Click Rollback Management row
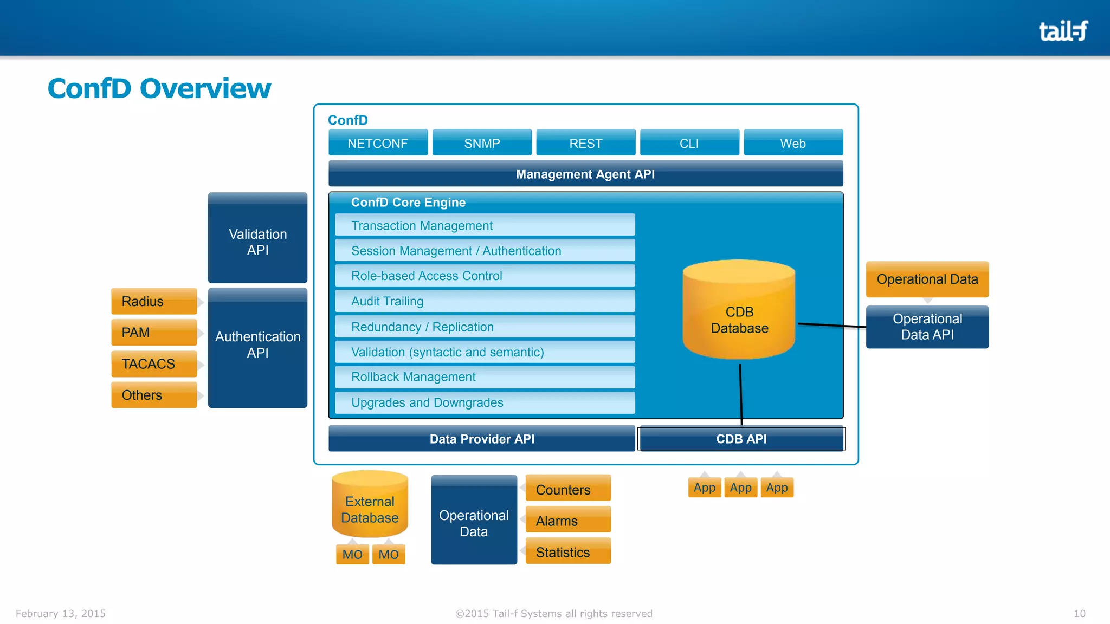Screen dimensions: 1110x624 (x=485, y=377)
